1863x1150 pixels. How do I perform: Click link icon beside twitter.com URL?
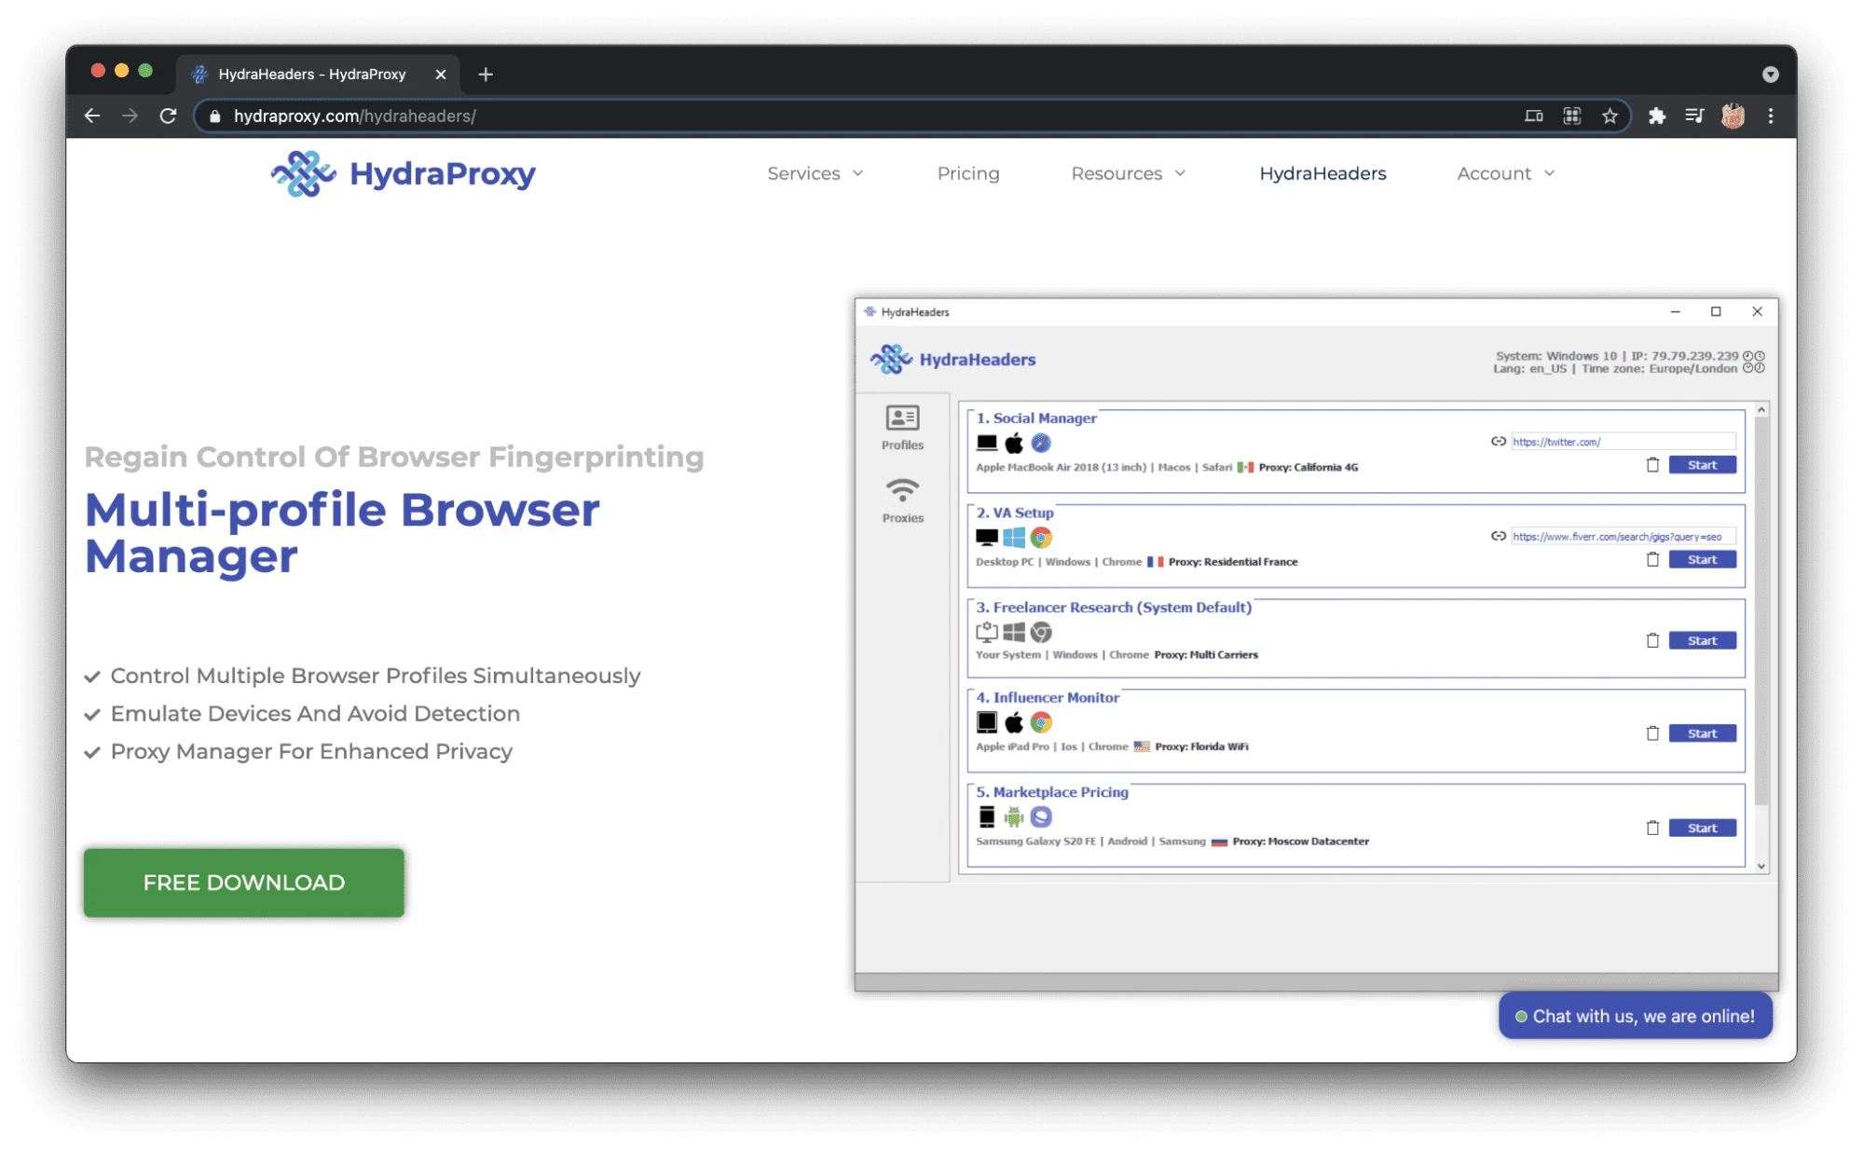[x=1498, y=442]
